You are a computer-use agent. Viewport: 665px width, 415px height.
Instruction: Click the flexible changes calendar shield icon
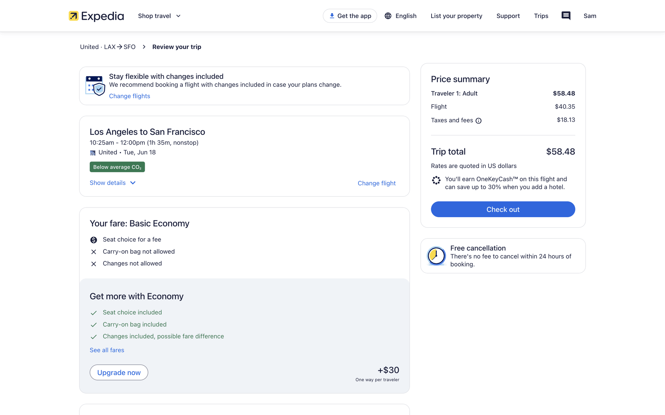95,85
